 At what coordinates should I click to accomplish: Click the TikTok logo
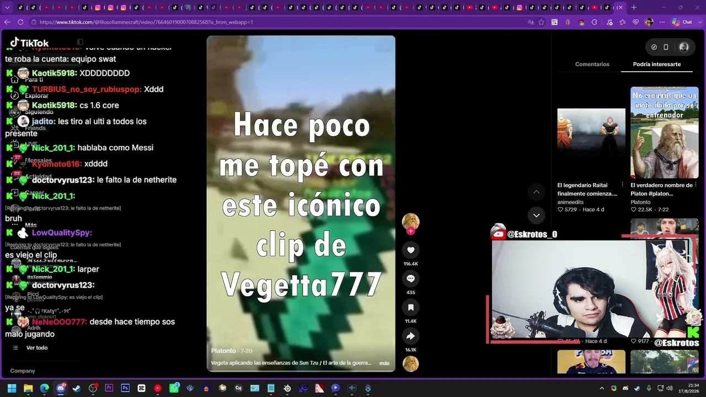tap(30, 43)
